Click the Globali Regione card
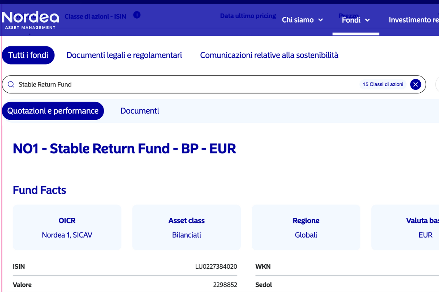Image resolution: width=439 pixels, height=292 pixels. (x=306, y=227)
